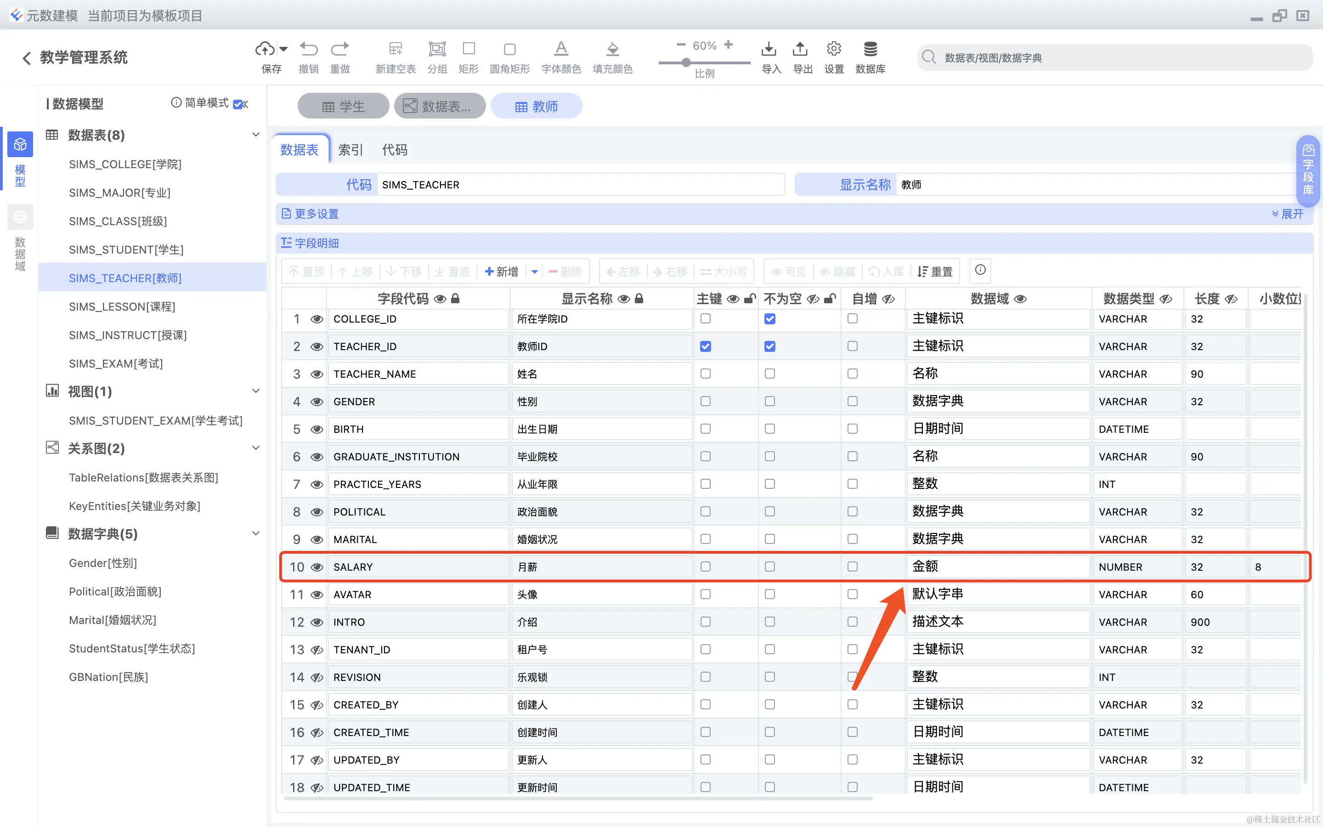Open Settings gear in toolbar
This screenshot has height=827, width=1323.
834,49
